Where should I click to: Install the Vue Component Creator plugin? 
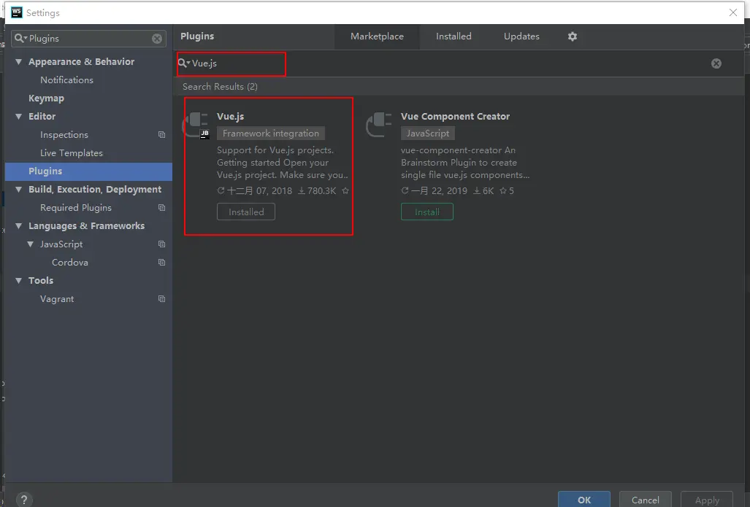pyautogui.click(x=426, y=212)
